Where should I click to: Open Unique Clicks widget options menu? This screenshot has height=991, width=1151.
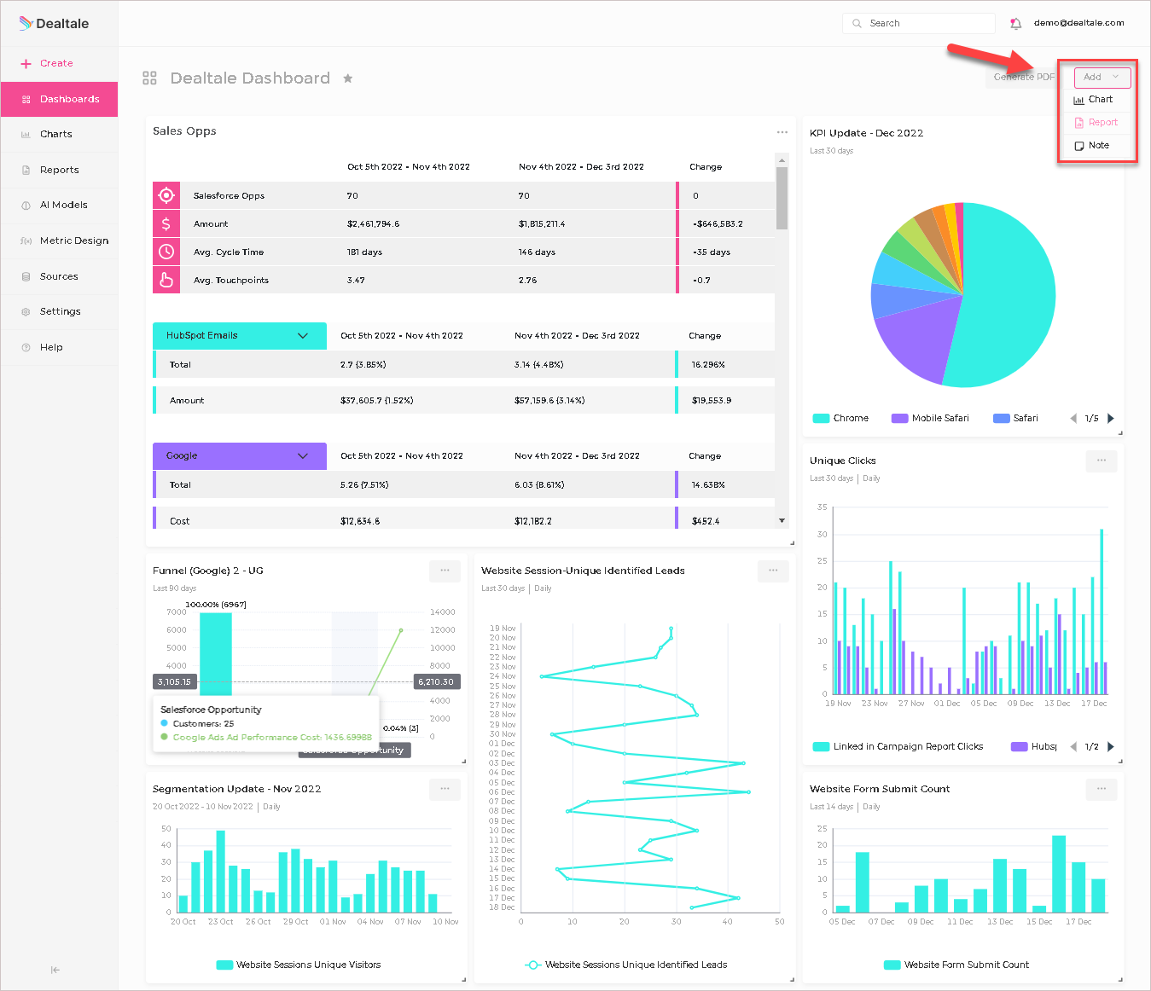click(1102, 461)
